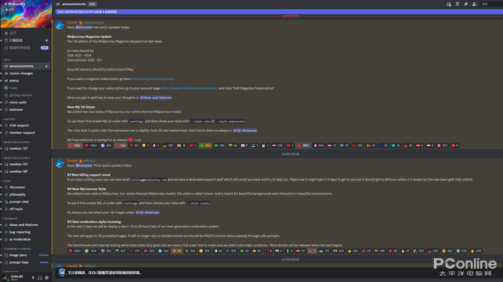This screenshot has width=503, height=282.
Task: Click the rules channel checkbox icon
Action: click(6, 88)
